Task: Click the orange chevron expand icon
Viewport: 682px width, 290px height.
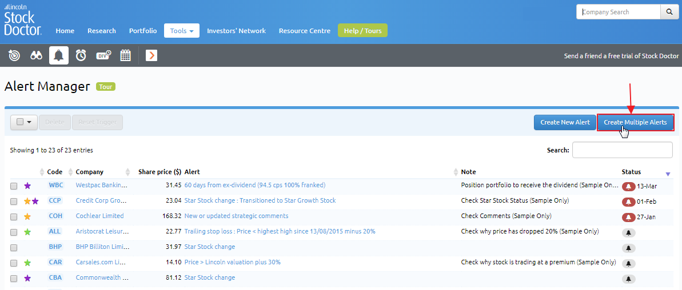Action: pos(151,55)
